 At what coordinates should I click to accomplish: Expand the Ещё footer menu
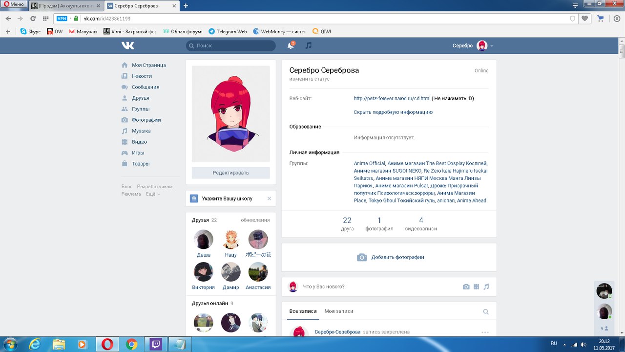coord(153,194)
